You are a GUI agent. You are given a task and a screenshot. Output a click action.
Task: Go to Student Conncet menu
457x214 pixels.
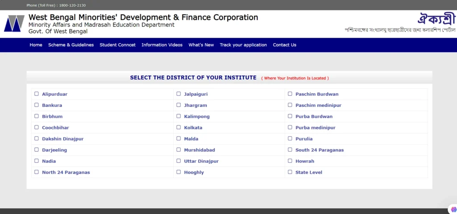tap(117, 45)
